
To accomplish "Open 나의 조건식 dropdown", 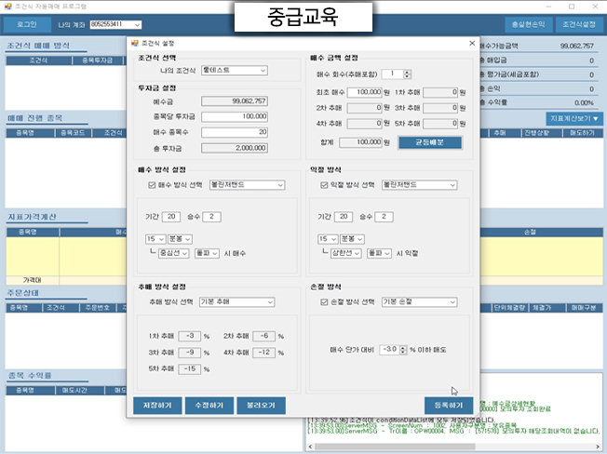I will coord(235,71).
